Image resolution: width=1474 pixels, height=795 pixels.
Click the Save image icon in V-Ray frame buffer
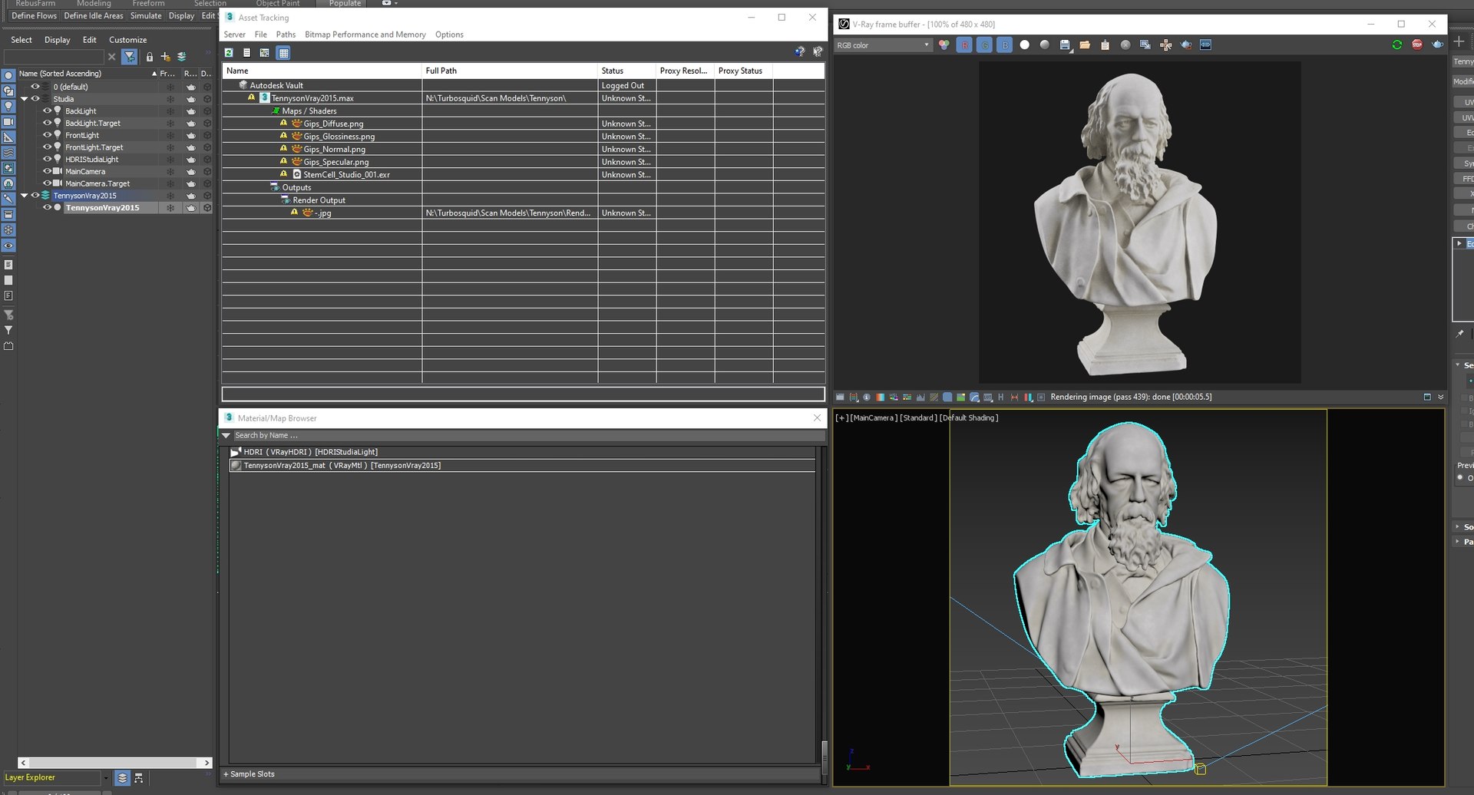pos(1066,45)
